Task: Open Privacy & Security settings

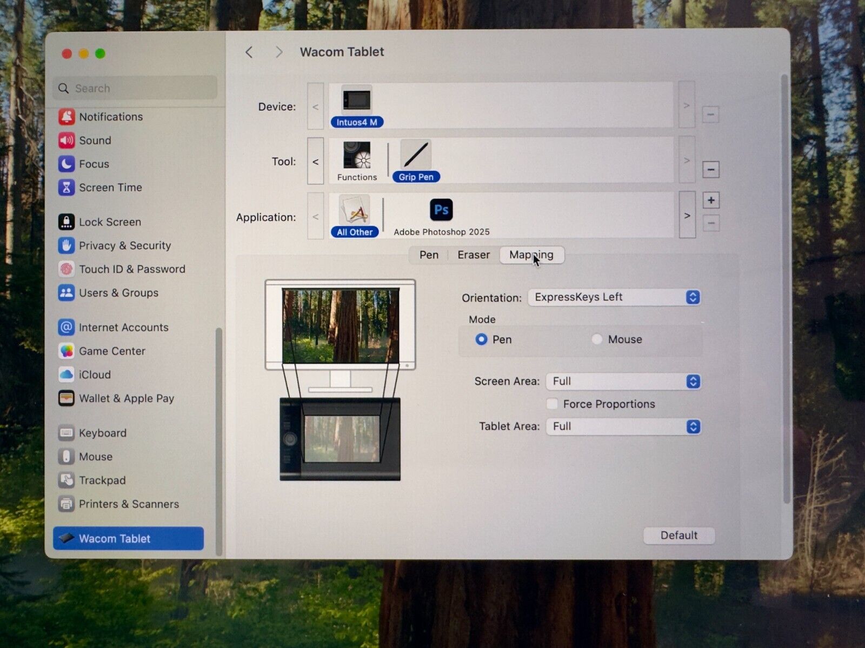Action: click(x=115, y=245)
